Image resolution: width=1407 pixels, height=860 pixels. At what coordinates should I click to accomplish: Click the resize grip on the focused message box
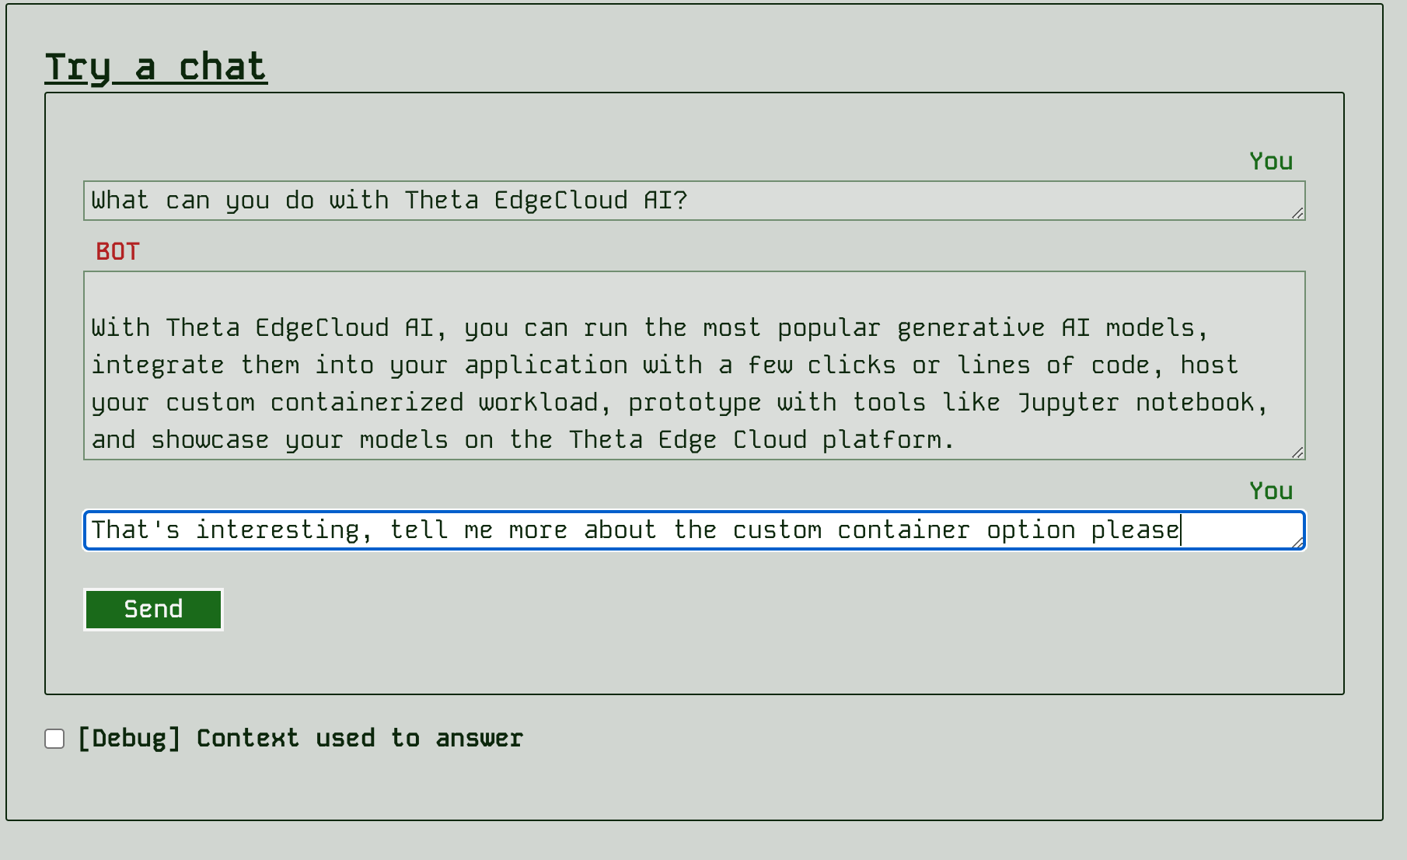[1297, 542]
